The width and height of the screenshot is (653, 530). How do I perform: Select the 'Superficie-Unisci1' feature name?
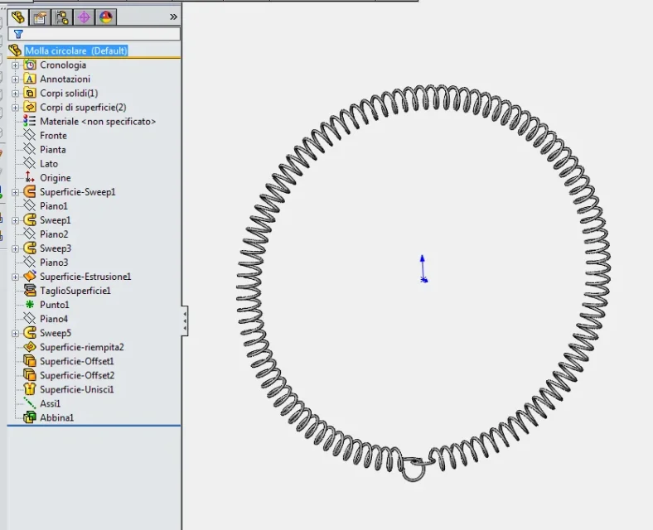tap(77, 389)
